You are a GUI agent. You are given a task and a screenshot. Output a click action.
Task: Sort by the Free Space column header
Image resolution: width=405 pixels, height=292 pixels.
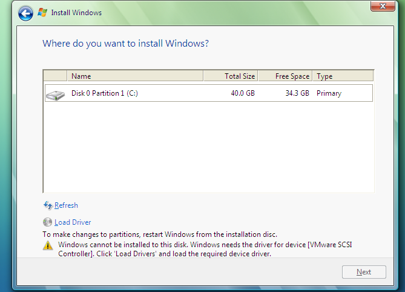[x=285, y=76]
